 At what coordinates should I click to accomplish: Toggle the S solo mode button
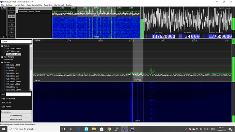pos(233,32)
